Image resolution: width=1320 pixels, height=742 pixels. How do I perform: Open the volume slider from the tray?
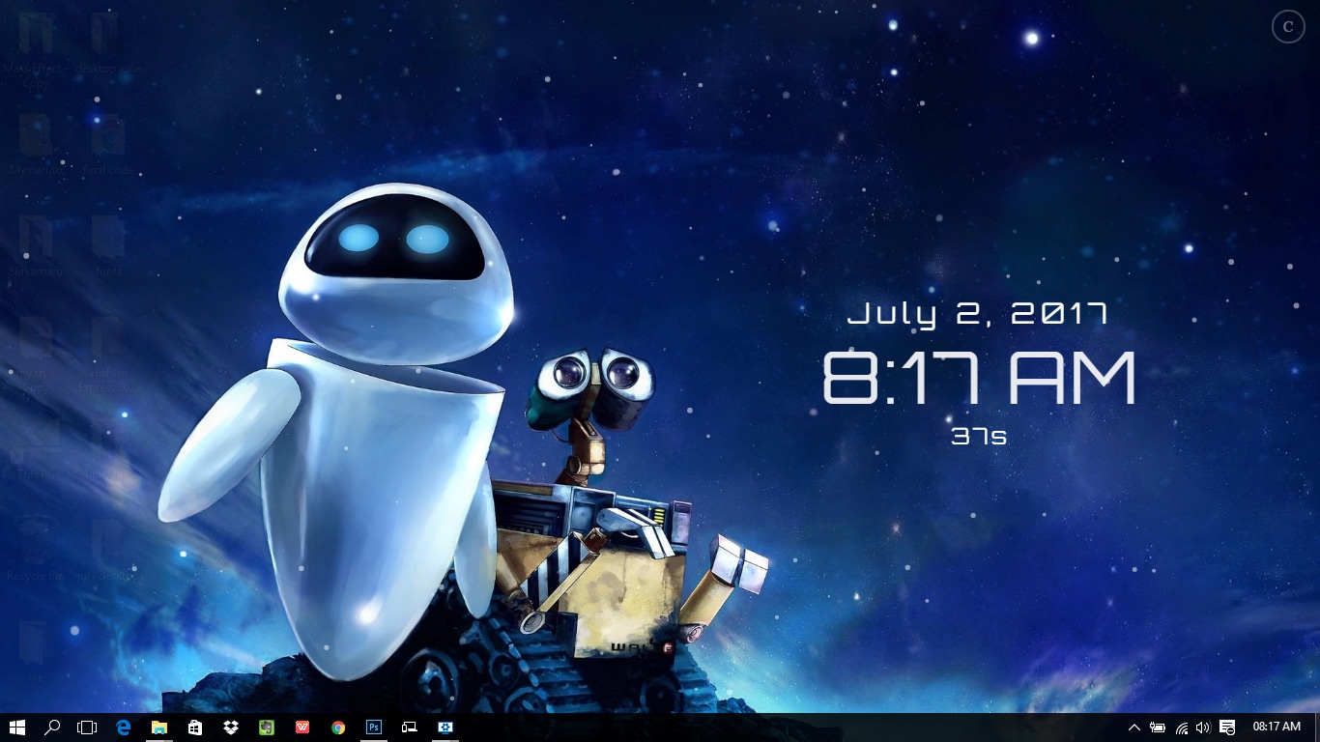tap(1204, 728)
